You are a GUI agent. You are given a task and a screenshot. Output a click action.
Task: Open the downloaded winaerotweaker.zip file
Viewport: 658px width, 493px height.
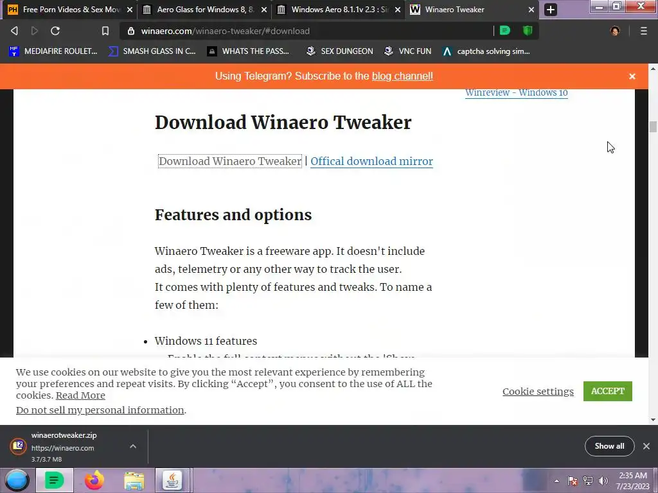63,446
